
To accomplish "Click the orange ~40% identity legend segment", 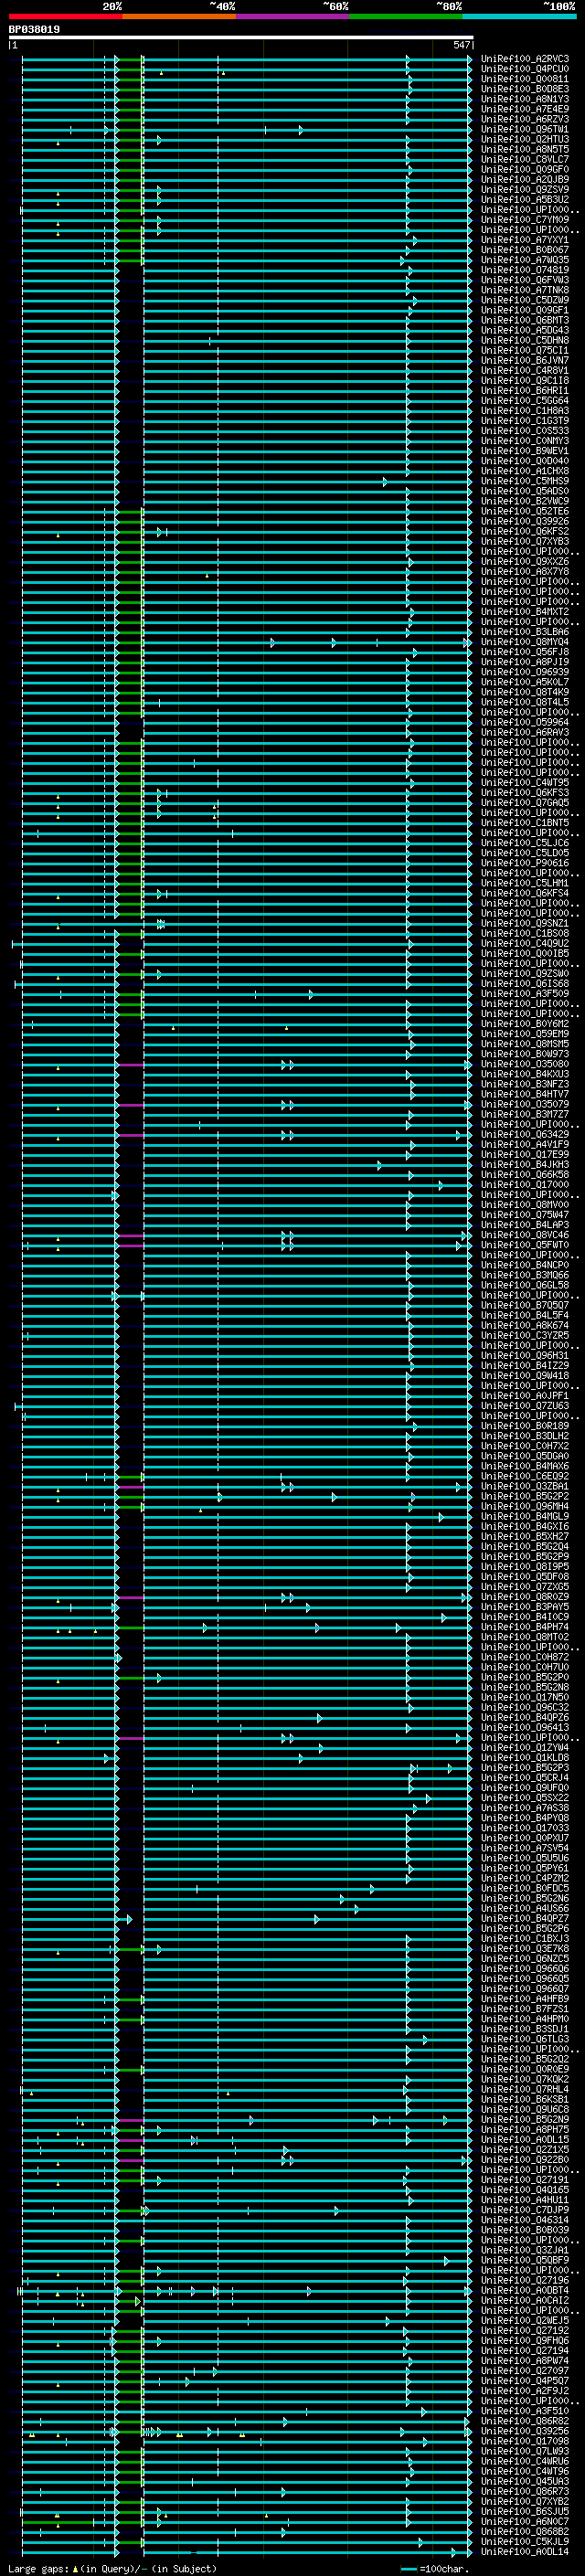I will click(179, 16).
